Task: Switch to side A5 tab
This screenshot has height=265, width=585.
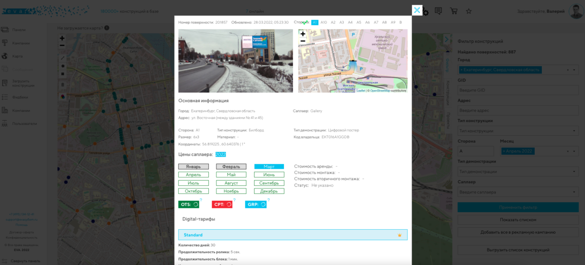Action: coord(359,22)
